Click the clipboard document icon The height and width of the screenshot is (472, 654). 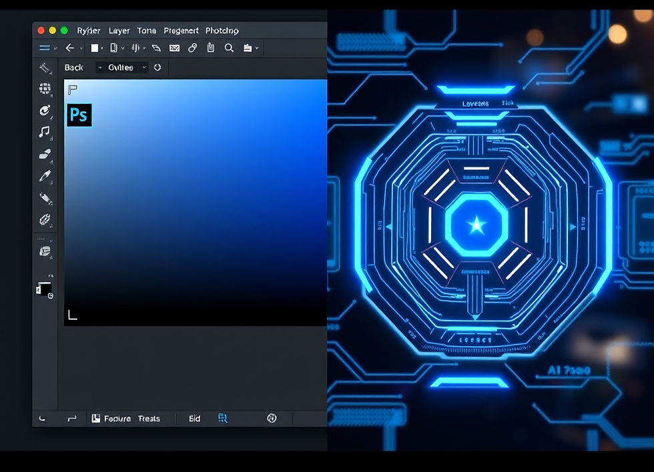[211, 48]
